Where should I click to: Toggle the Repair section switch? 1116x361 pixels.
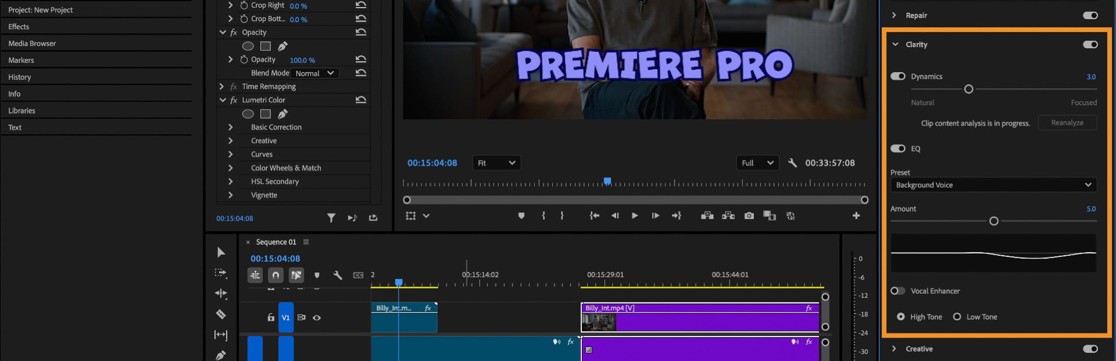click(x=1090, y=16)
